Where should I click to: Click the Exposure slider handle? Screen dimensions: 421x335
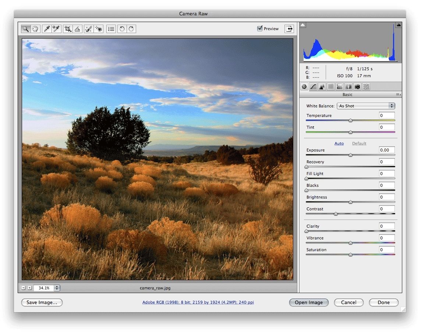coord(350,155)
